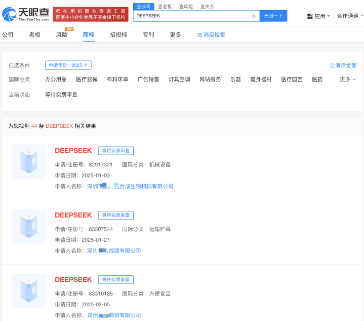Clear the search box text with X icon
Viewport: 364px width, 321px height.
[x=254, y=16]
